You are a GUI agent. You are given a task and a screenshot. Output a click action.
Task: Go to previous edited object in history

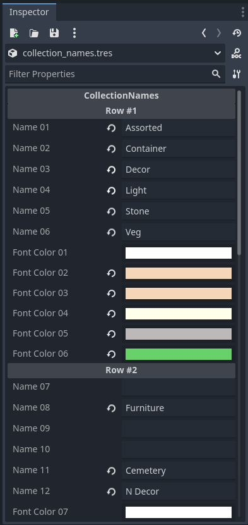204,33
